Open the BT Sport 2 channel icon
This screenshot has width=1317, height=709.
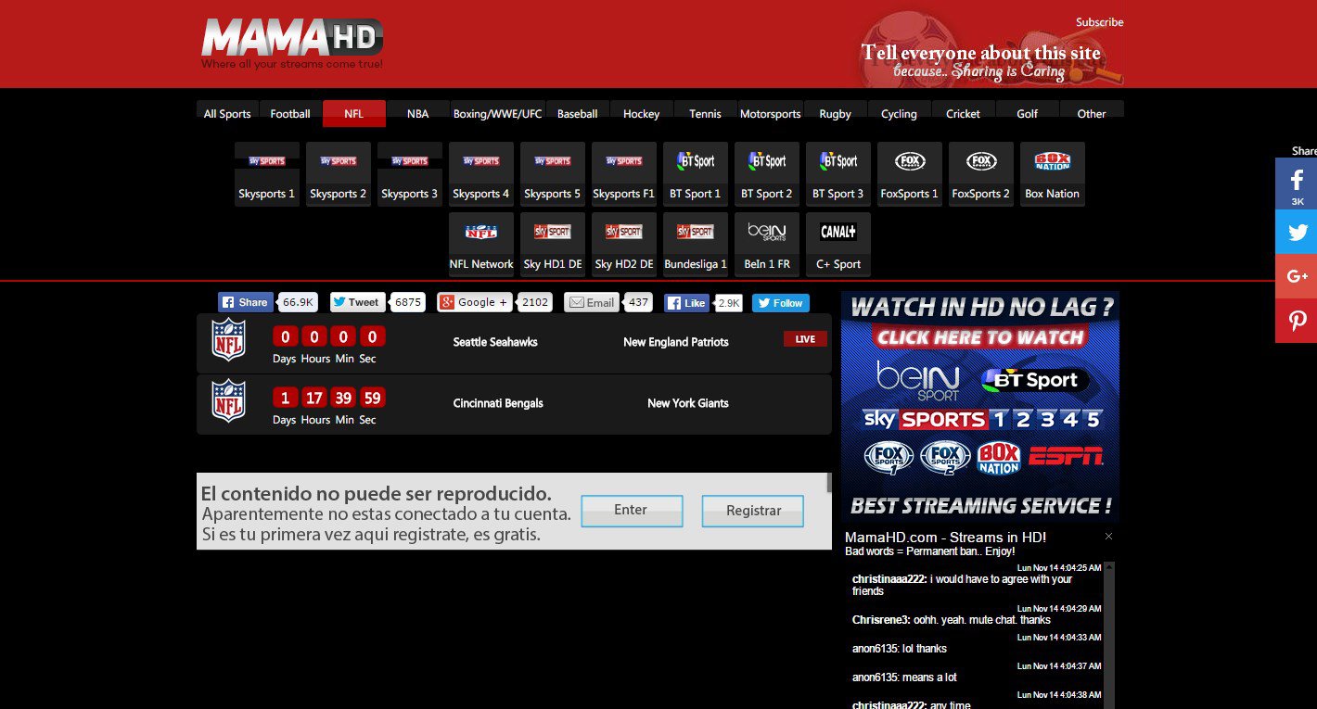tap(767, 173)
